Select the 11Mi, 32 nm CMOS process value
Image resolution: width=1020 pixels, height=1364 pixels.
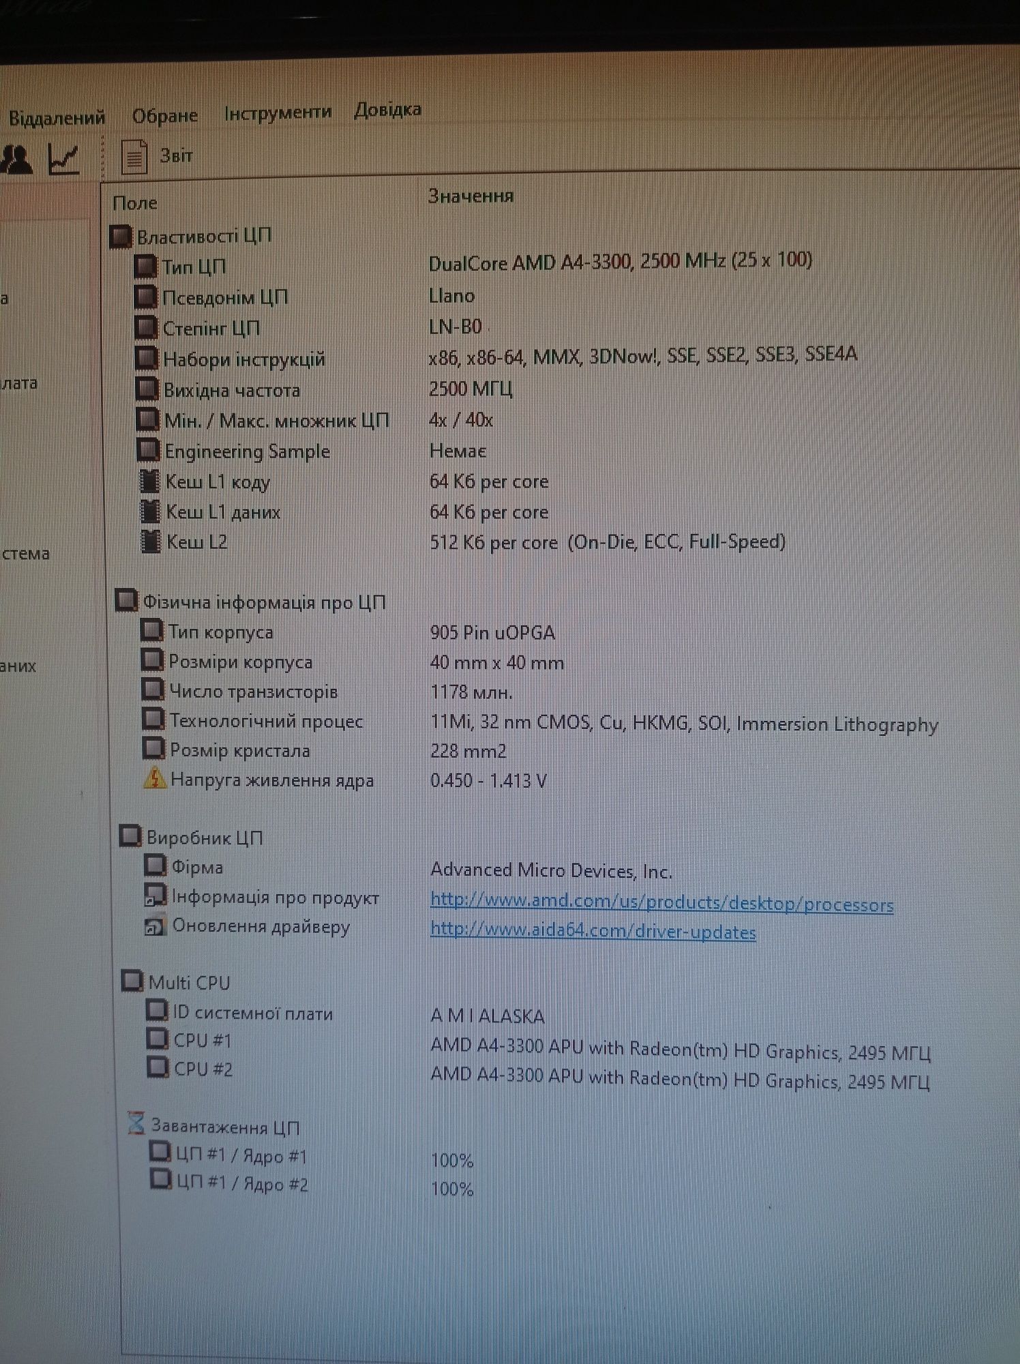685,724
